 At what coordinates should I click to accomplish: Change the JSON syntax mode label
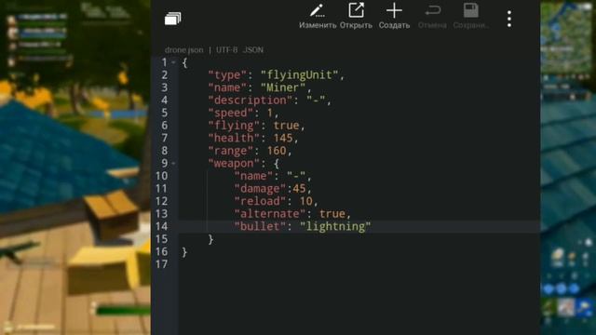(x=253, y=49)
